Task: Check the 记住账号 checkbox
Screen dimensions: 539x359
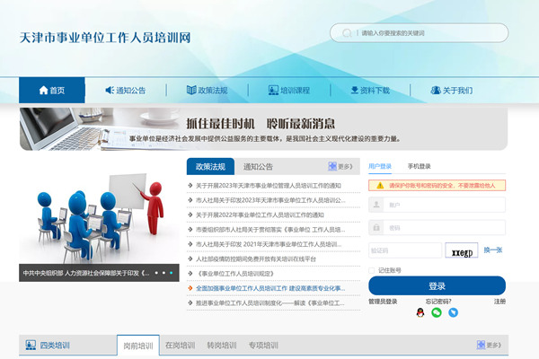Action: [372, 270]
